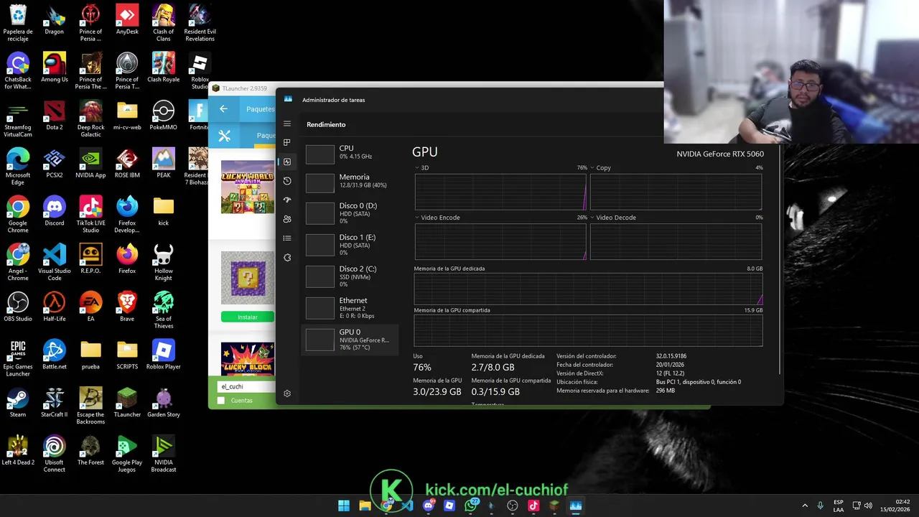Open WhatsApp from taskbar
This screenshot has width=919, height=517.
pos(470,506)
